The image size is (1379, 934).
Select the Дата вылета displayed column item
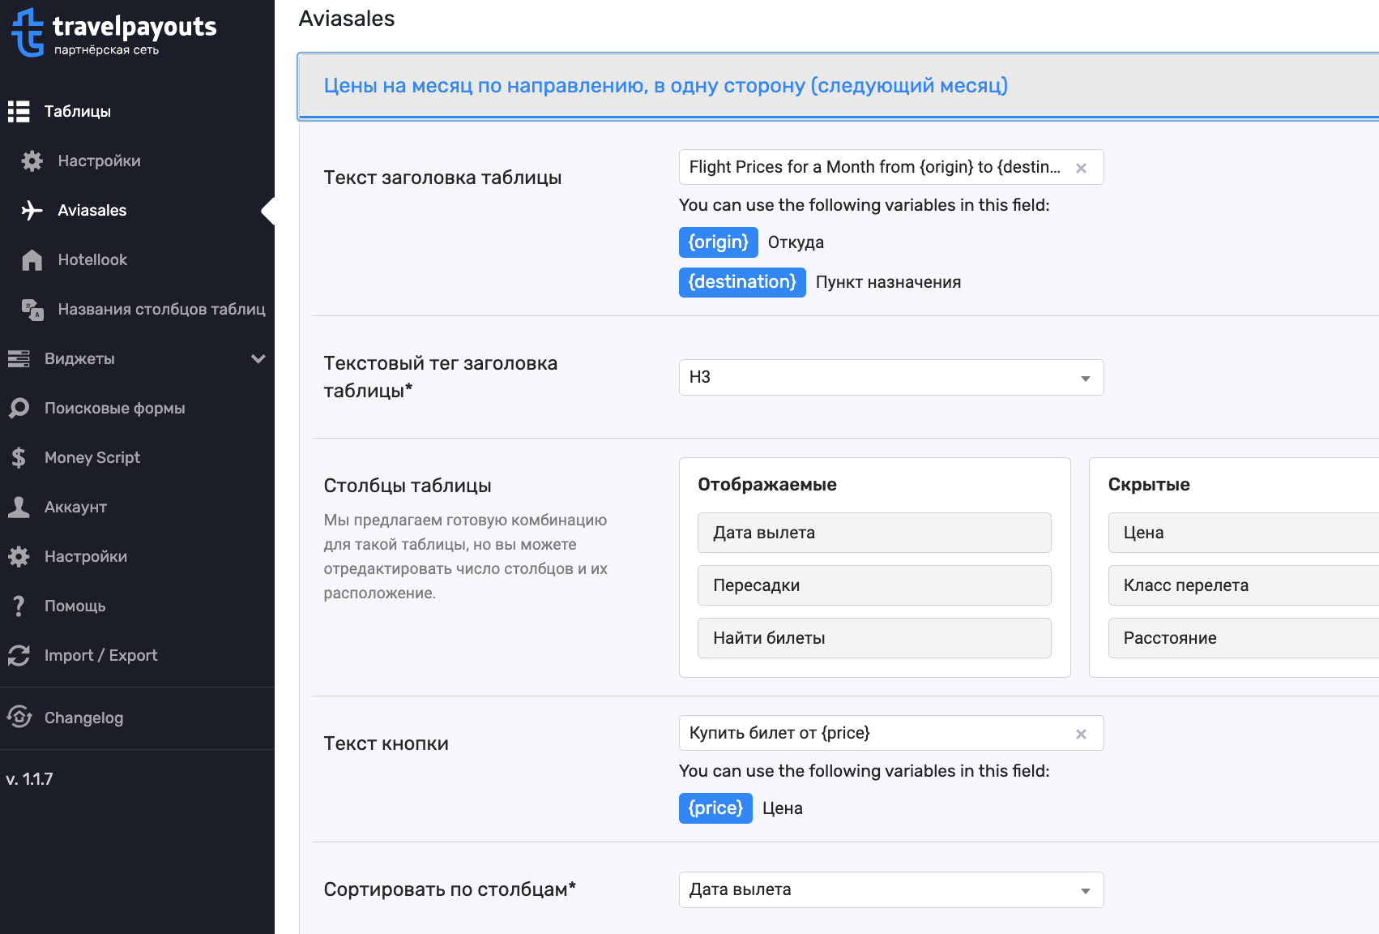click(874, 533)
